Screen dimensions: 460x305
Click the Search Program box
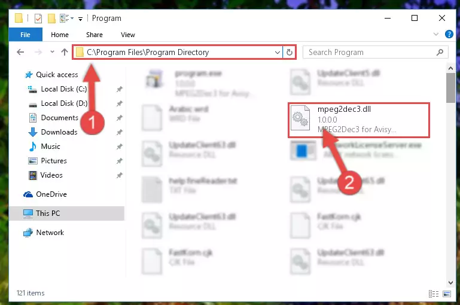pos(376,52)
